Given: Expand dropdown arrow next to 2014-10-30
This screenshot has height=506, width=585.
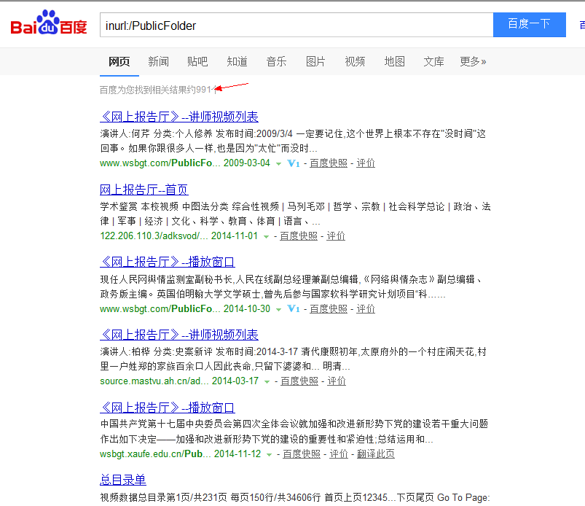Looking at the screenshot, I should [x=278, y=310].
